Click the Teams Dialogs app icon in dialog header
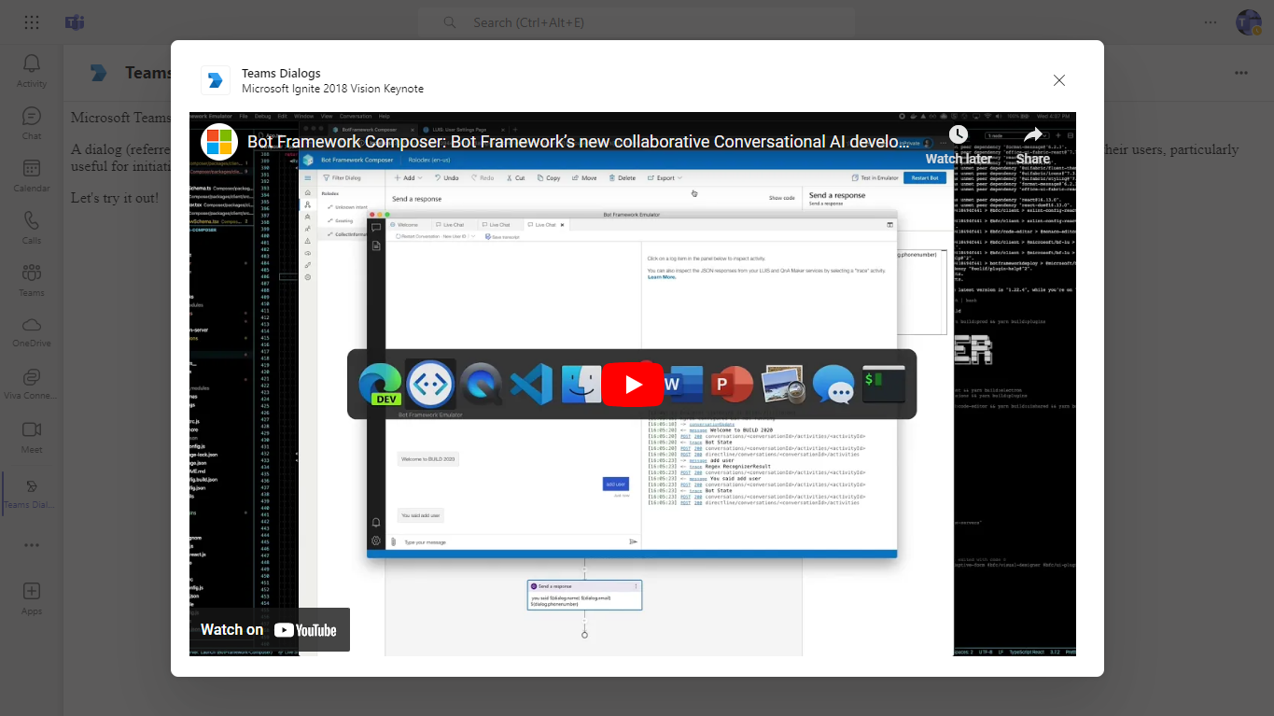The width and height of the screenshot is (1274, 716). 216,80
